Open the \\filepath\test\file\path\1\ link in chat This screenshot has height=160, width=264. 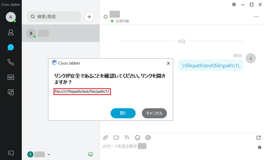pos(211,65)
